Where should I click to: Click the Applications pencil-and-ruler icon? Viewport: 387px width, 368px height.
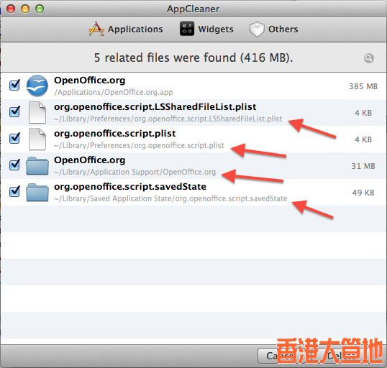[96, 29]
